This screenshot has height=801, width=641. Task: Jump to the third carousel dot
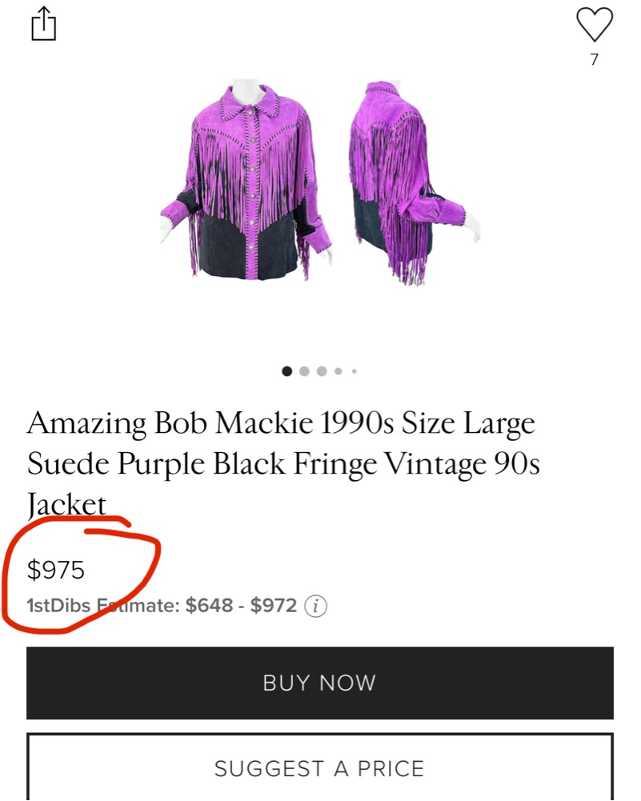pyautogui.click(x=322, y=370)
